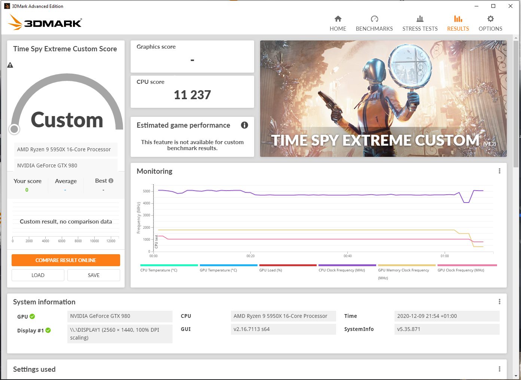Screen dimensions: 521x380
Task: Click the green check icon next to GPU
Action: pyautogui.click(x=32, y=316)
